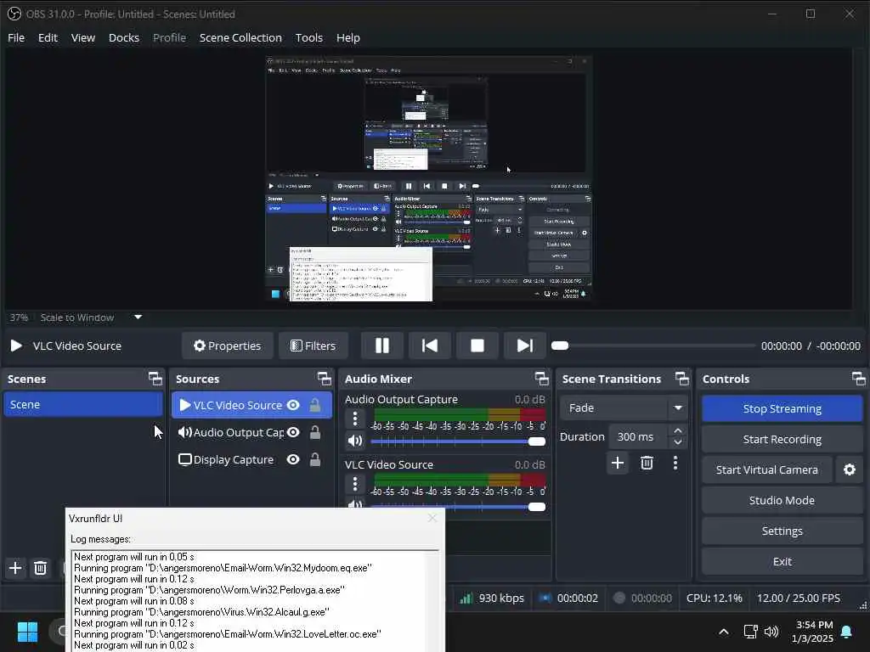Open the Tools menu
This screenshot has width=870, height=652.
[309, 37]
